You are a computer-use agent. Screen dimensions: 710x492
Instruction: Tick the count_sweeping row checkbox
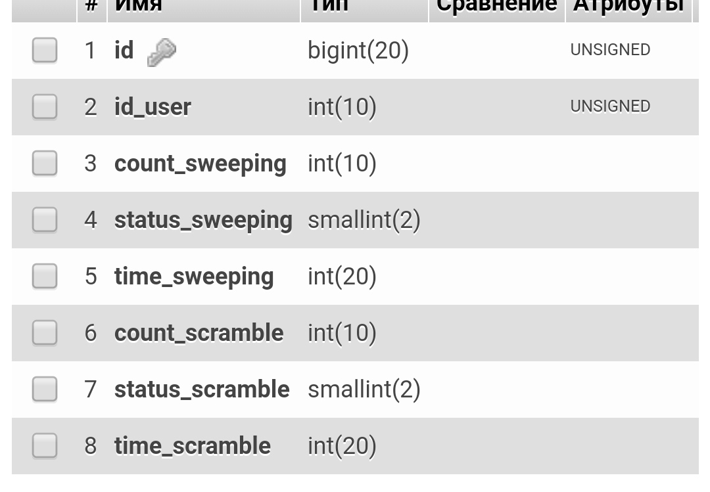pos(45,164)
